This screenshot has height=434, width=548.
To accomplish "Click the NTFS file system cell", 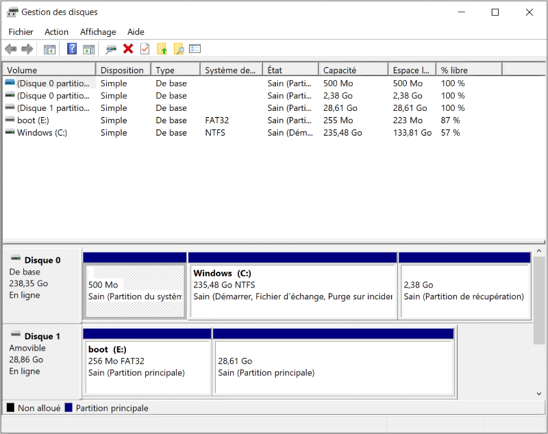I will [x=215, y=133].
